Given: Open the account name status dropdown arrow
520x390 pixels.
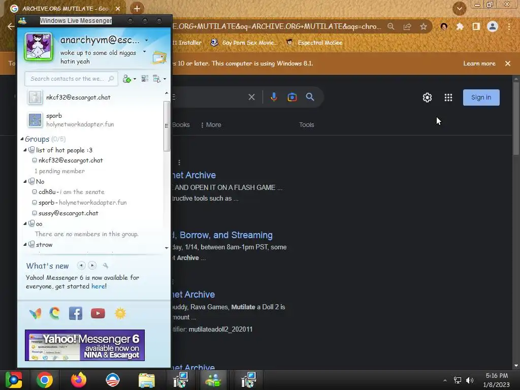Looking at the screenshot, I should pyautogui.click(x=147, y=41).
